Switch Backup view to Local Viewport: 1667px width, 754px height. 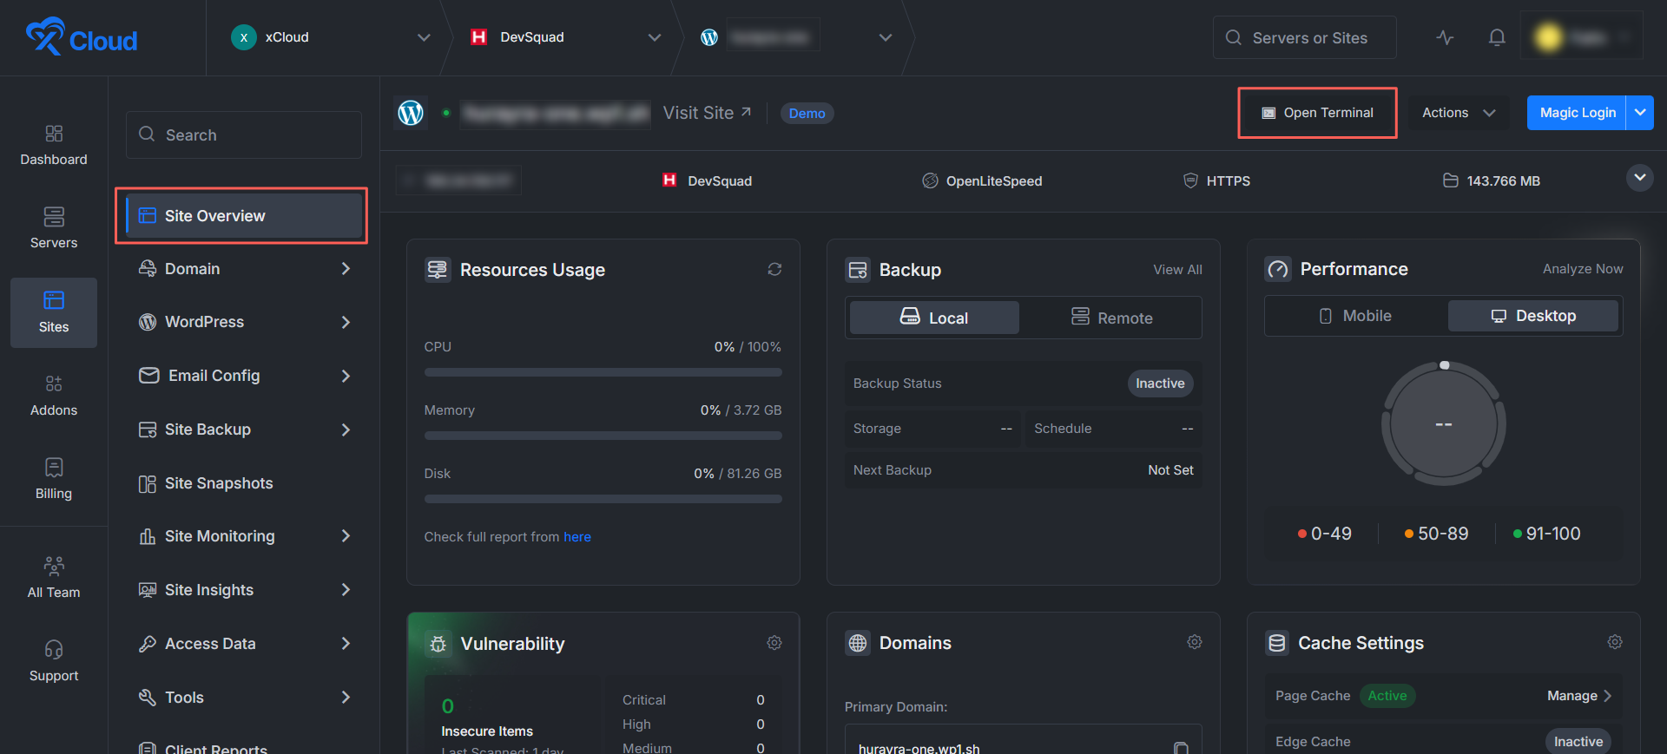pyautogui.click(x=934, y=318)
